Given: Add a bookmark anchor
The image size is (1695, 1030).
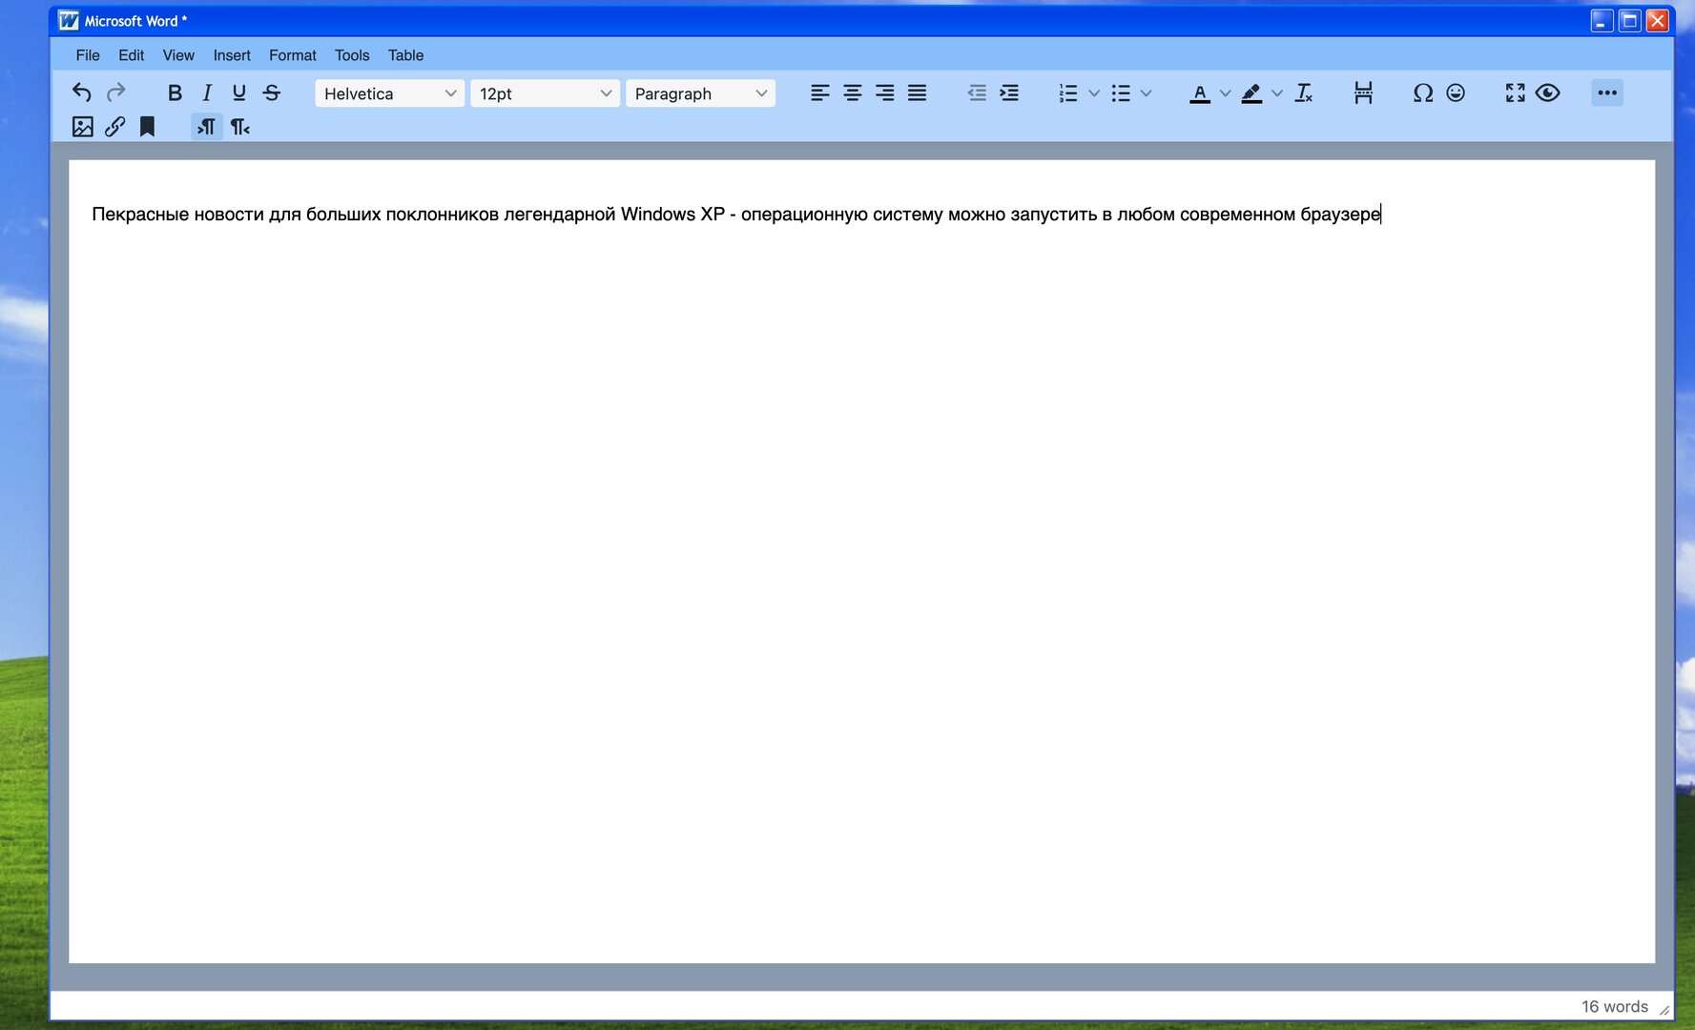Looking at the screenshot, I should coord(148,127).
